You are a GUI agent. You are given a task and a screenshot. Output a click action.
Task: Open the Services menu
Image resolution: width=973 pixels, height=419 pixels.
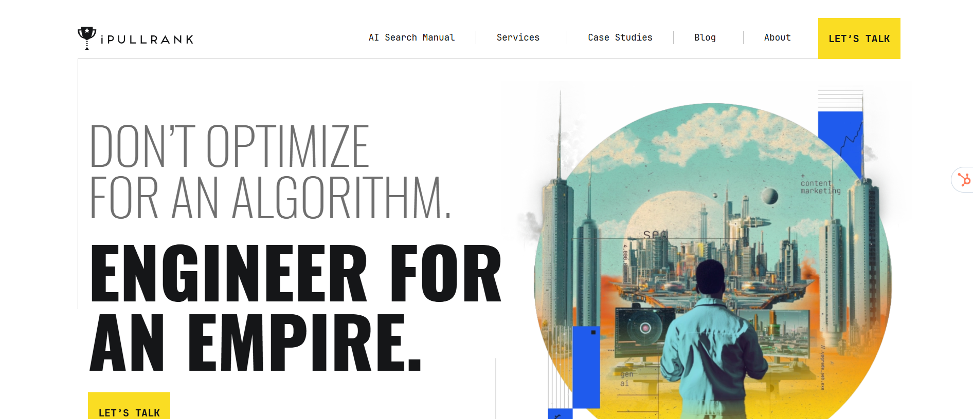518,37
